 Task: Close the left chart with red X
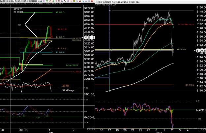click(92, 1)
